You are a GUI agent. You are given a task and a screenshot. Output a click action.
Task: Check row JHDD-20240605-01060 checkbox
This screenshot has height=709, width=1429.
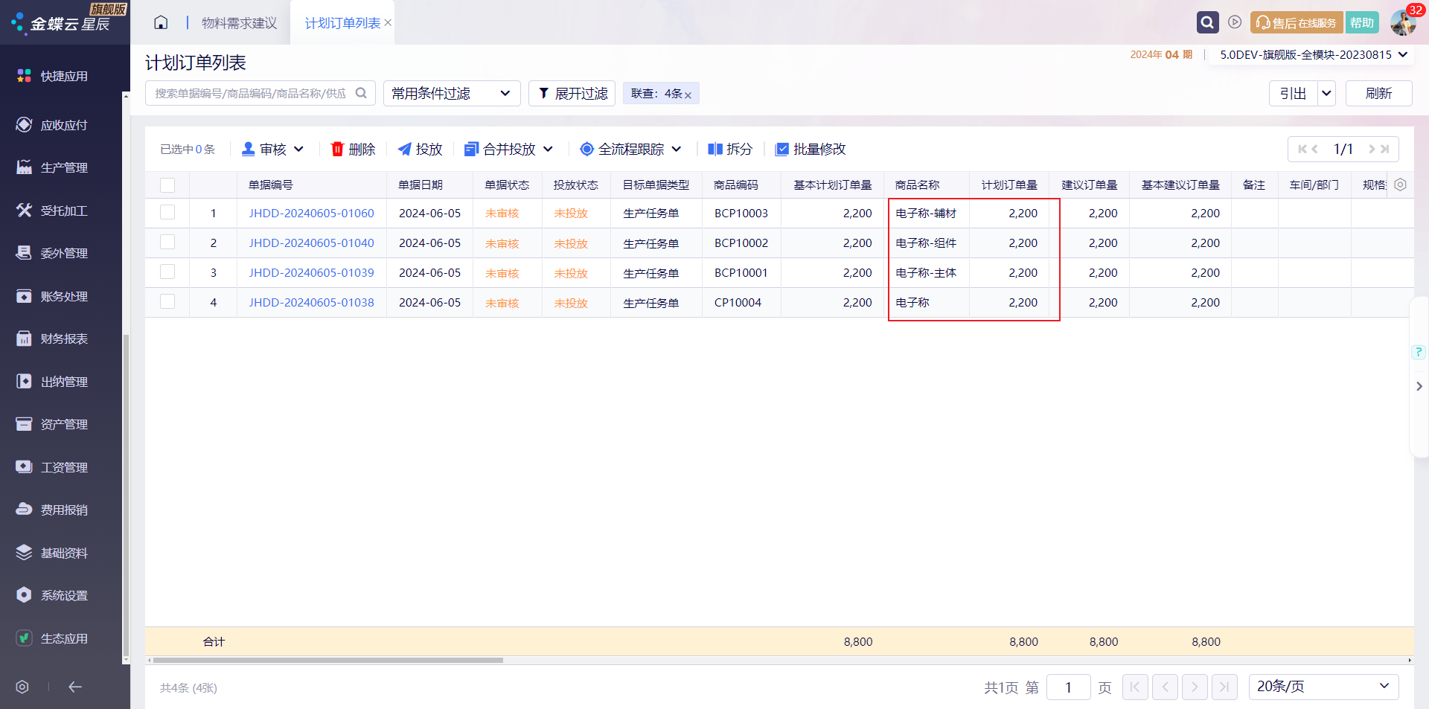point(167,213)
